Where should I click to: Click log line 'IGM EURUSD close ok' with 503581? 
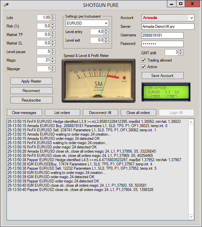pos(77,185)
